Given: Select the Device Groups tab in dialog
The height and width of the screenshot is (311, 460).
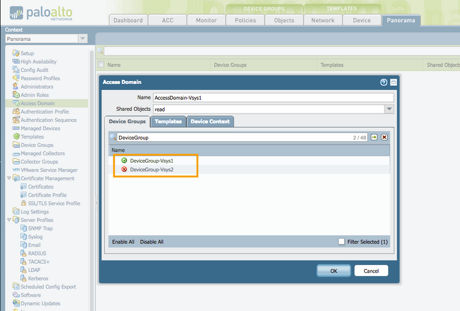Looking at the screenshot, I should click(127, 121).
